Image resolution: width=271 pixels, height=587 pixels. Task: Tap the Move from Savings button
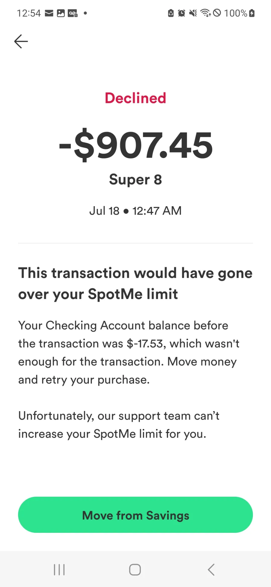135,515
